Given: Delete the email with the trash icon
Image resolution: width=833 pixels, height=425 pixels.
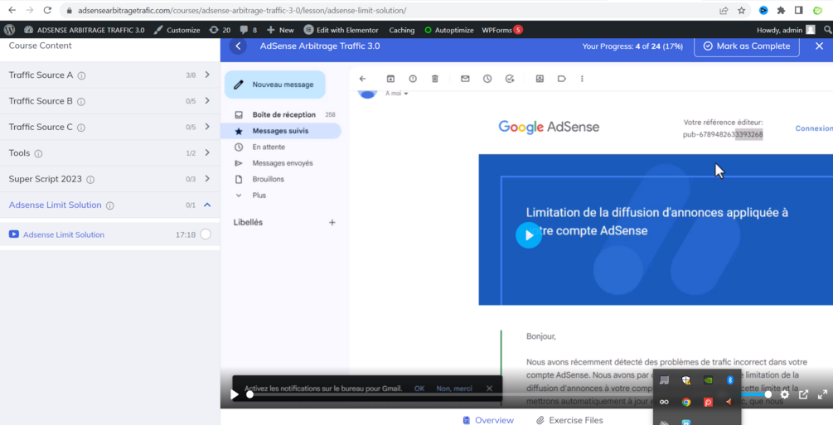Looking at the screenshot, I should coord(434,79).
